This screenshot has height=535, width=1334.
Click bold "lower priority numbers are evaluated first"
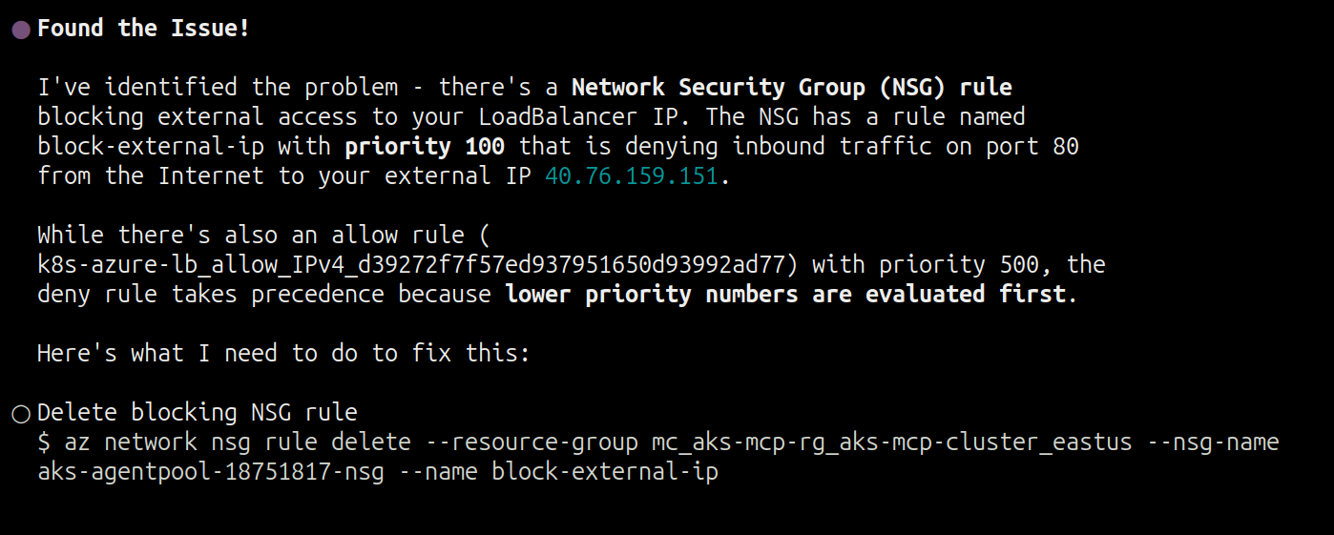(785, 294)
